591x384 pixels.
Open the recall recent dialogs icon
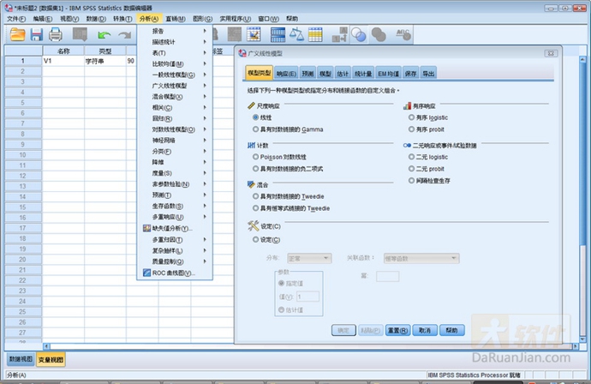click(80, 34)
